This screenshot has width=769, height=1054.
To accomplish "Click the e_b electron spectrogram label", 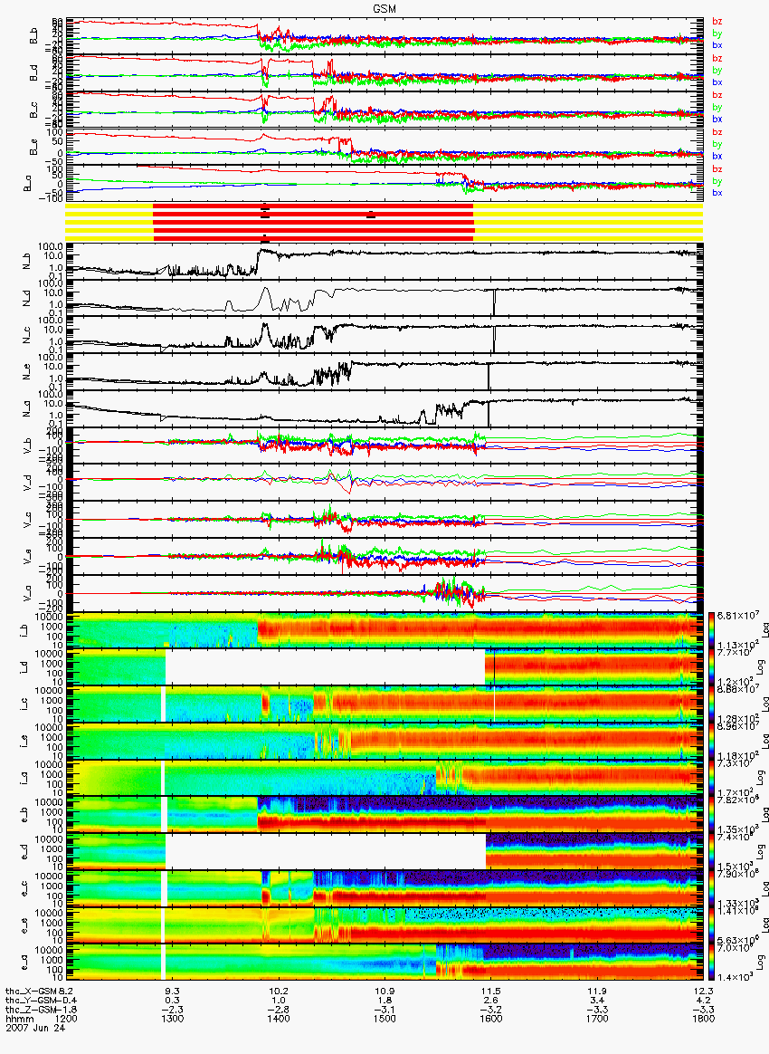I will coord(24,815).
